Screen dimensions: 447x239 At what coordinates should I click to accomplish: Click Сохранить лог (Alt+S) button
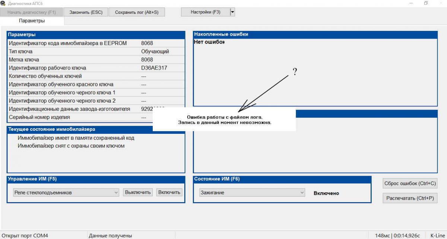click(x=137, y=12)
